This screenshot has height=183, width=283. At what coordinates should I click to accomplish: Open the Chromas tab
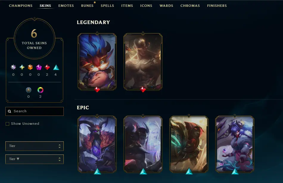coord(190,6)
